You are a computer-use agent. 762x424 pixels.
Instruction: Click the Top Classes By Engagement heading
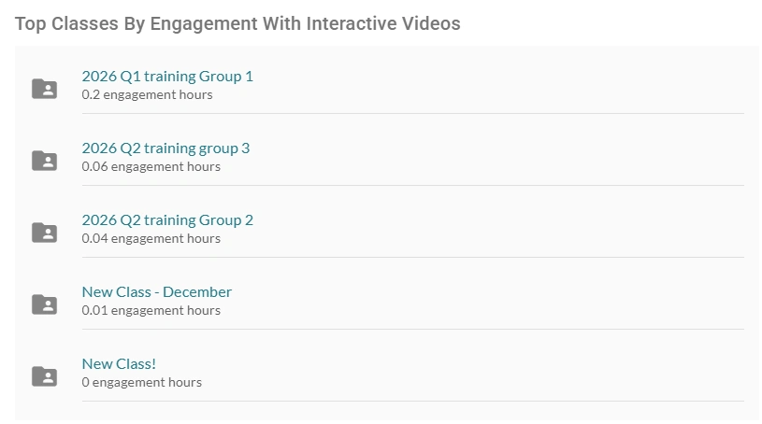pyautogui.click(x=237, y=23)
